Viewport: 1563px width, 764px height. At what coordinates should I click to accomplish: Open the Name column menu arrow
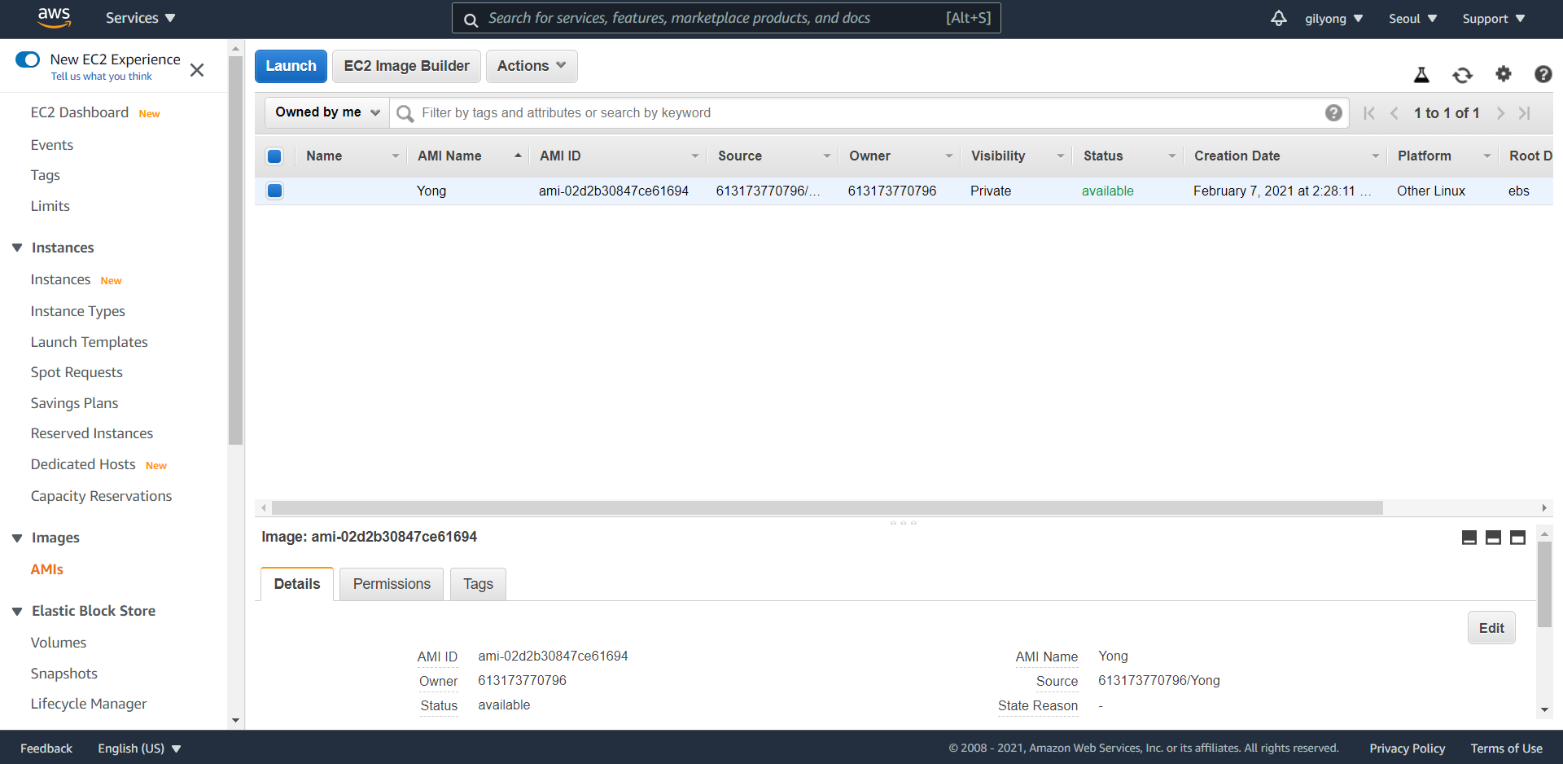(x=395, y=156)
